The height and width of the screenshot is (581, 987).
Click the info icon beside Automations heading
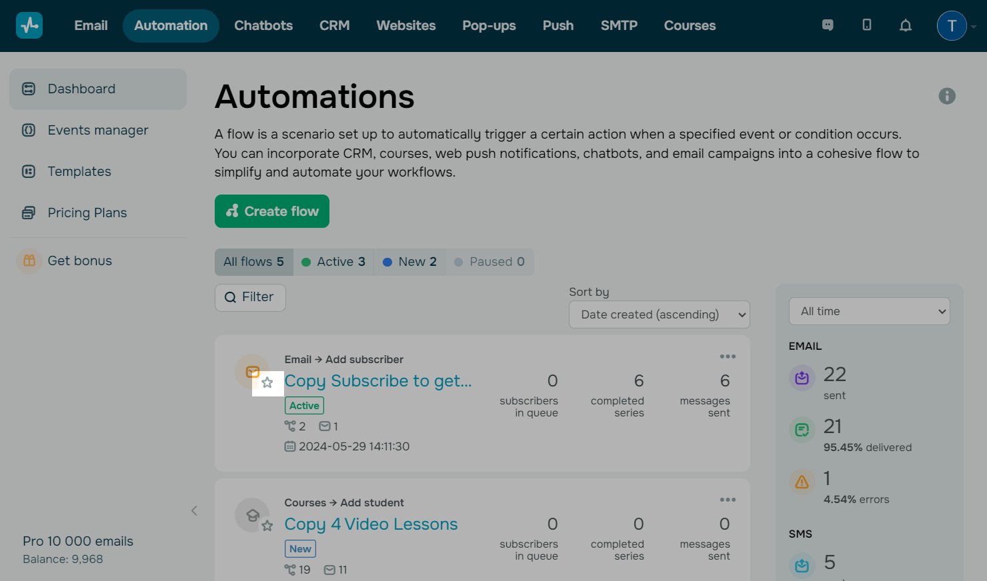(946, 96)
